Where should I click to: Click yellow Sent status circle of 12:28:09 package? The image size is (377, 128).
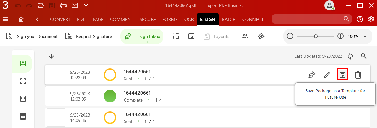click(x=110, y=75)
